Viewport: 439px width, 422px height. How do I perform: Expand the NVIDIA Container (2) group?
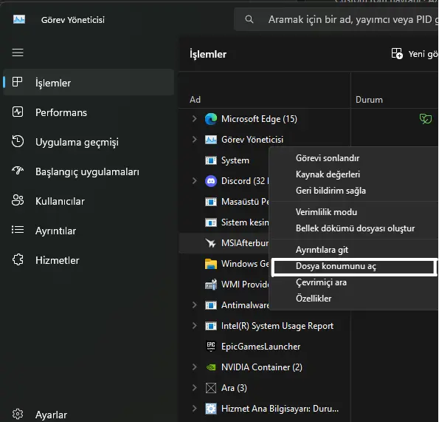pos(194,367)
